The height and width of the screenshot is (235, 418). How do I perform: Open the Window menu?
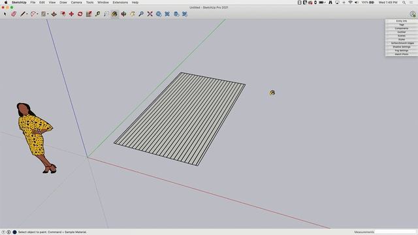[103, 3]
